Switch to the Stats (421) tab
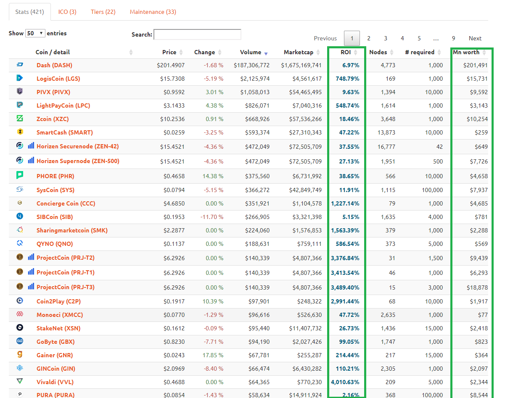Screen dimensions: 505x398 coord(30,12)
